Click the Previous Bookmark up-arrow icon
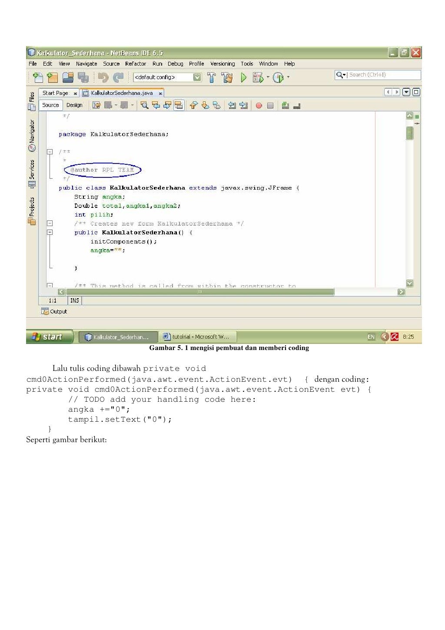 (x=194, y=105)
